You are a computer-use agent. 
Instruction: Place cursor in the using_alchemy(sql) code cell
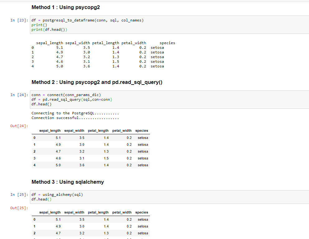coord(57,194)
